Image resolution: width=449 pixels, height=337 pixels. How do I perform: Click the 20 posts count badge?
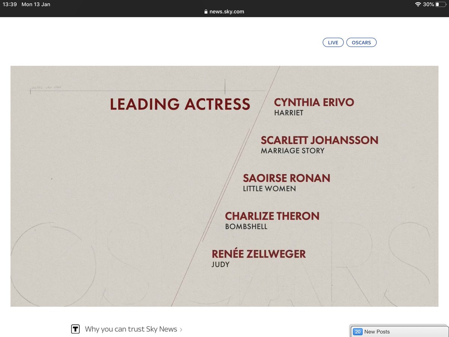[x=358, y=331]
